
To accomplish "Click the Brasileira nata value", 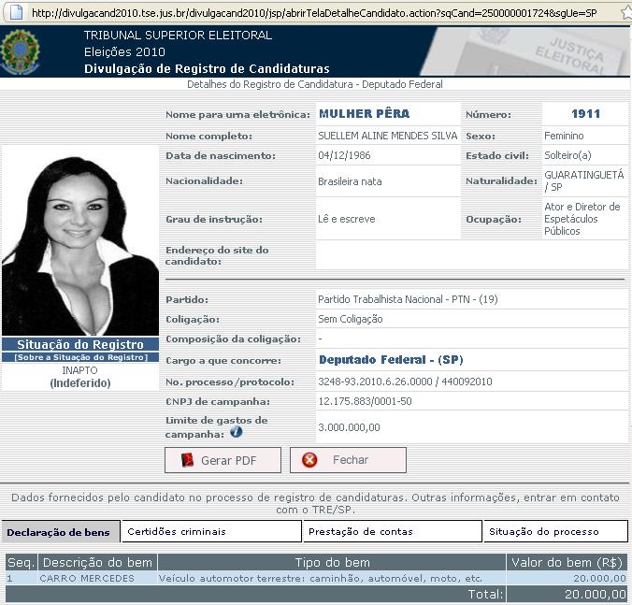I will [x=350, y=181].
